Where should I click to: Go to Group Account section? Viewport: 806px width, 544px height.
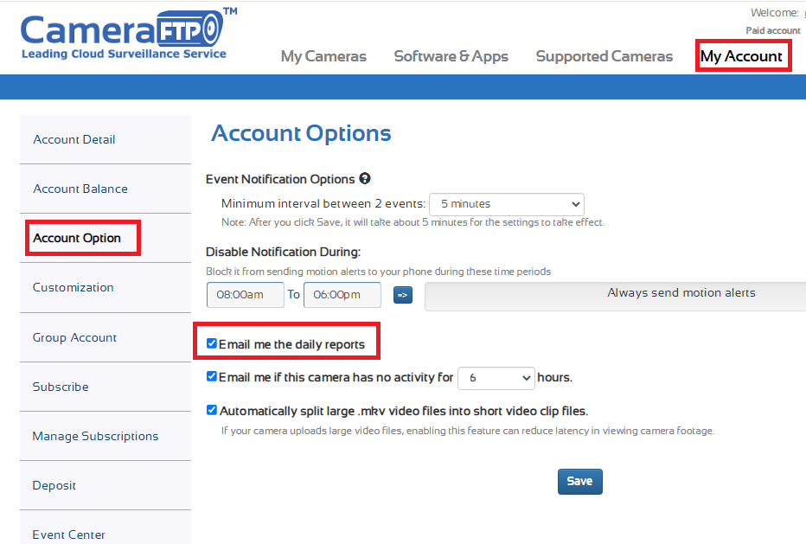[74, 337]
